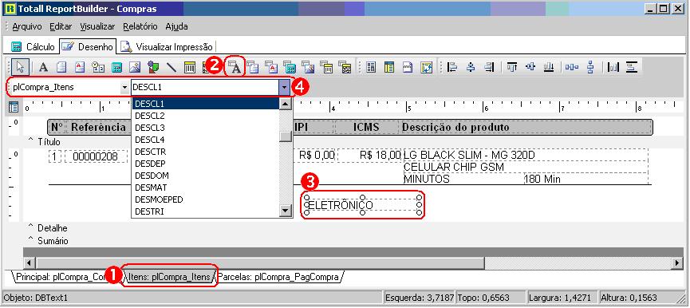Space selected objects evenly horizontally
This screenshot has width=690, height=308.
click(x=572, y=67)
